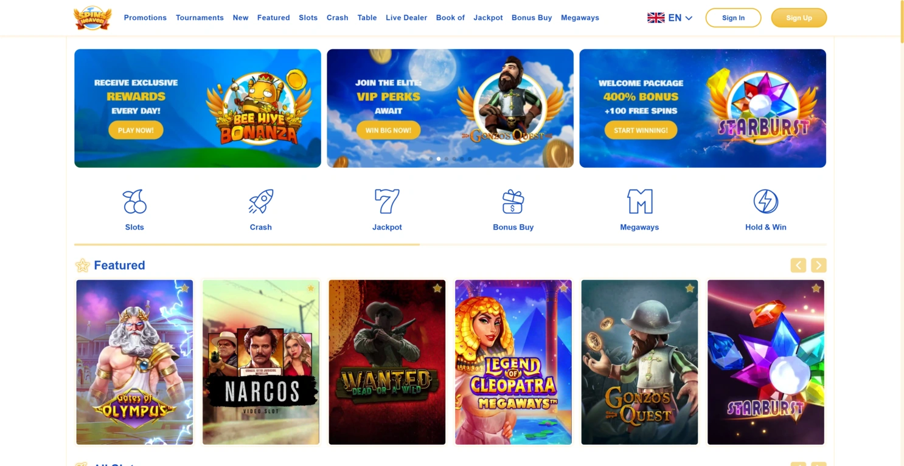Open the Narcos game thumbnail
This screenshot has width=904, height=466.
(x=261, y=362)
